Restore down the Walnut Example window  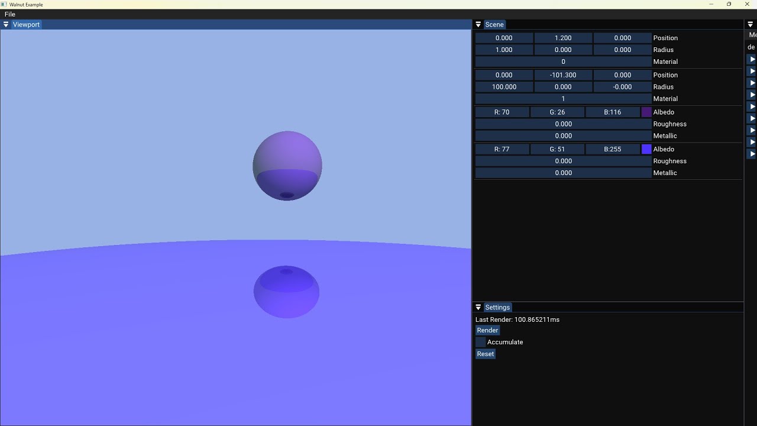(729, 4)
